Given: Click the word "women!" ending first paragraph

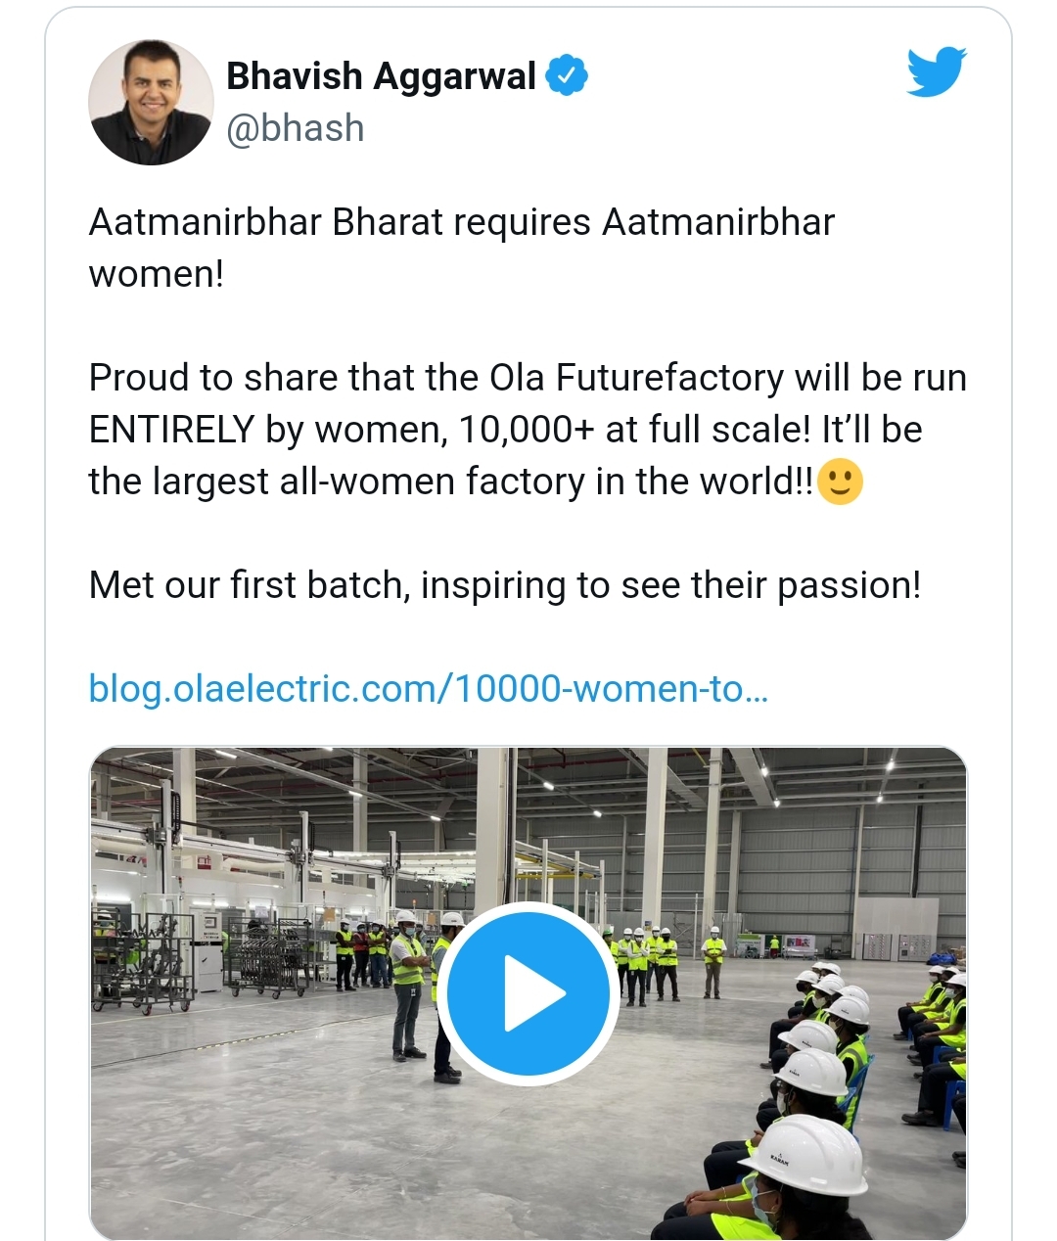Looking at the screenshot, I should [157, 274].
